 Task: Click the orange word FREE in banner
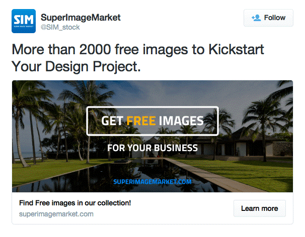(140, 121)
